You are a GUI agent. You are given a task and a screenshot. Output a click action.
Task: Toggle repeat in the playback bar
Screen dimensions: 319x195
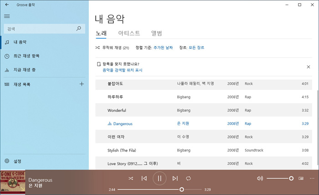point(188,179)
